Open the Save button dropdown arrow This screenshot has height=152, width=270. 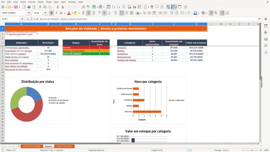pyautogui.click(x=19, y=7)
